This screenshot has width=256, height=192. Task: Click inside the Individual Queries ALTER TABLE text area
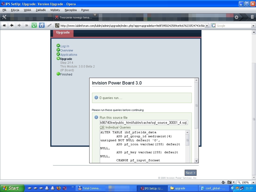(x=142, y=146)
